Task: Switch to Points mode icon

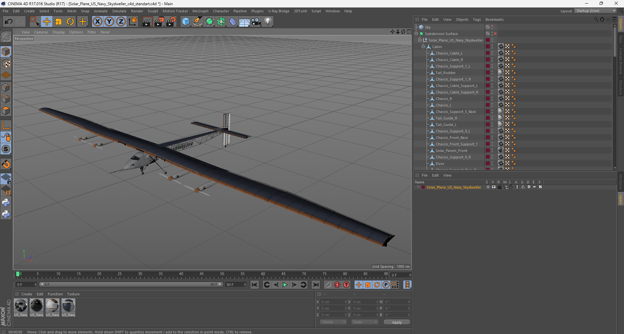Action: (x=6, y=87)
